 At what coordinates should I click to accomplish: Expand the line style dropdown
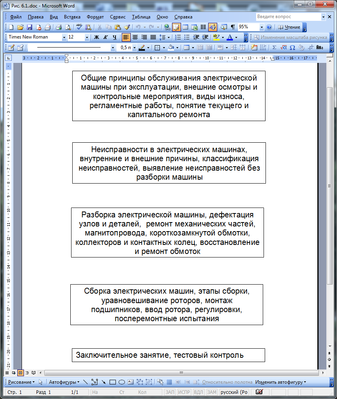(x=113, y=48)
